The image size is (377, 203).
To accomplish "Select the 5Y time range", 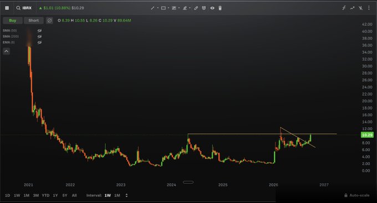I will click(65, 195).
